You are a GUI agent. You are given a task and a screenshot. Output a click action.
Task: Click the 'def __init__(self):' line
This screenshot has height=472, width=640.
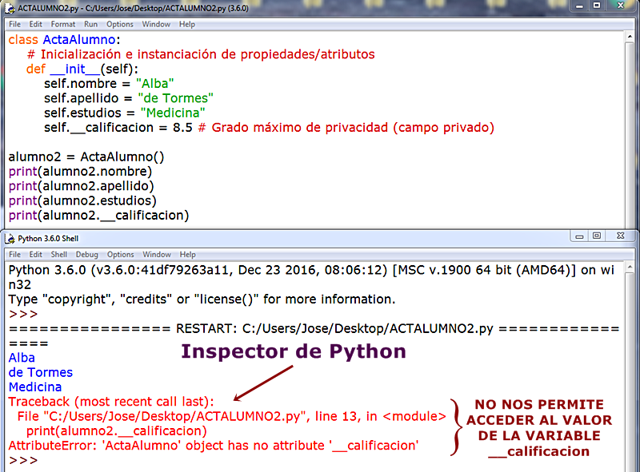pos(82,69)
